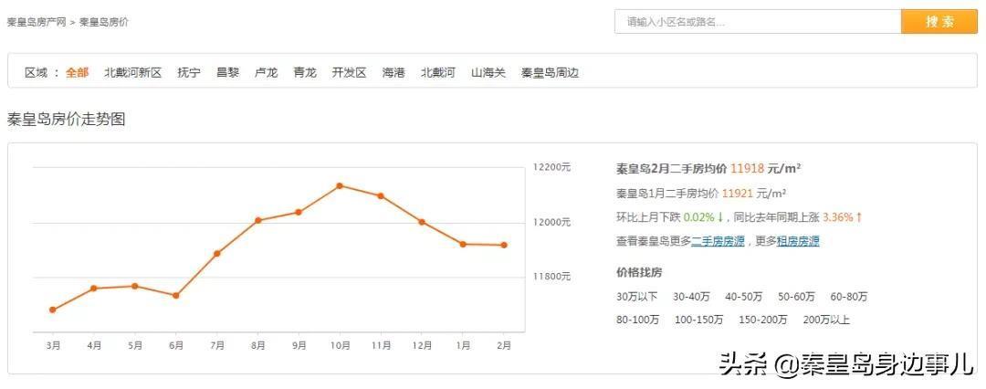Image resolution: width=986 pixels, height=389 pixels.
Task: Filter by 北戴河新区 region
Action: 132,72
